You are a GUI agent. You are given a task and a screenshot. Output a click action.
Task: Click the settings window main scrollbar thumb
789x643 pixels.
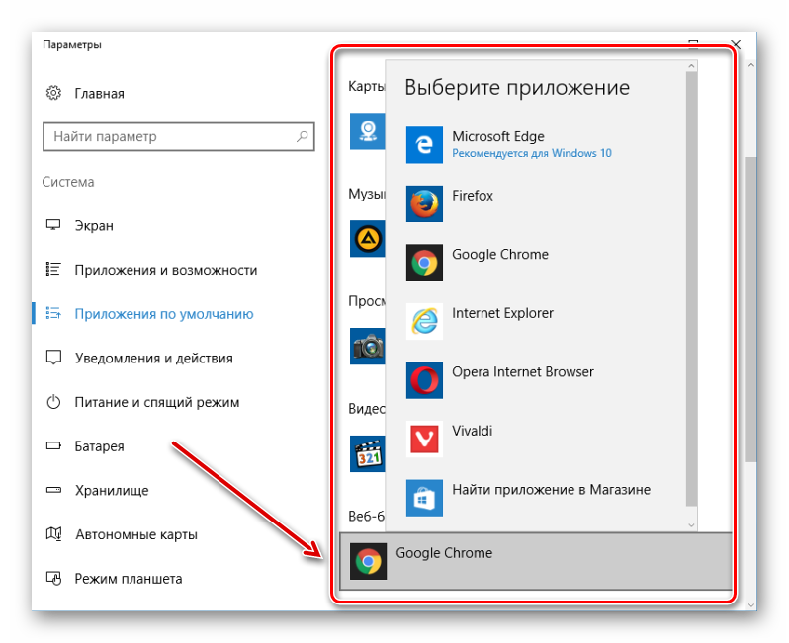750,309
